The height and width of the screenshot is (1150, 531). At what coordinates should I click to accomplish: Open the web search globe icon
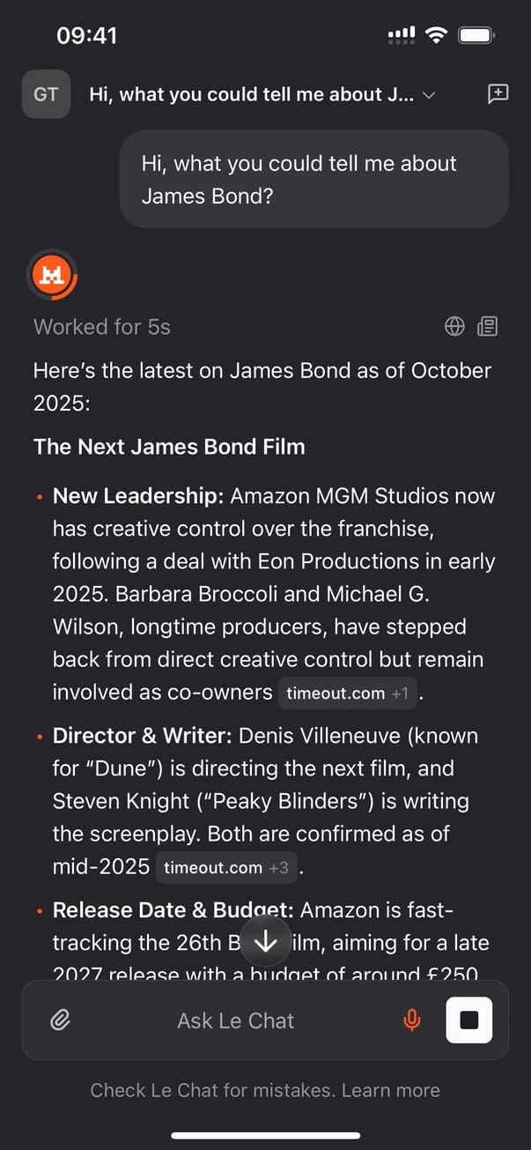(454, 327)
